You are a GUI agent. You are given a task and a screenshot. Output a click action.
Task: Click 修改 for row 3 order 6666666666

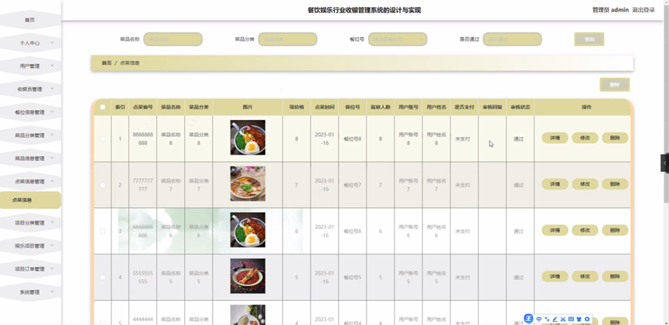[x=585, y=230]
